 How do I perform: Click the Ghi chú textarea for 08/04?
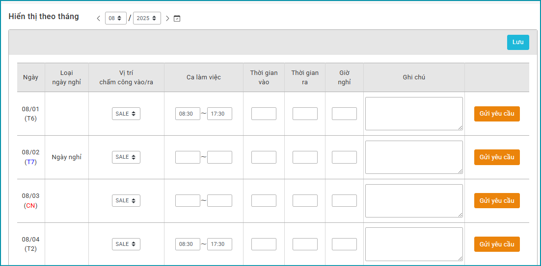[x=413, y=244]
